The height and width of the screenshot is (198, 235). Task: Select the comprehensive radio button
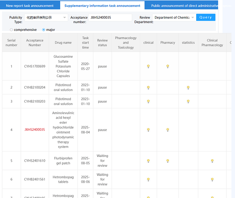click(12, 30)
